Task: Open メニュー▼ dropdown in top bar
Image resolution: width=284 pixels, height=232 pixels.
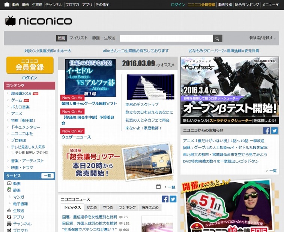Action: [x=270, y=5]
